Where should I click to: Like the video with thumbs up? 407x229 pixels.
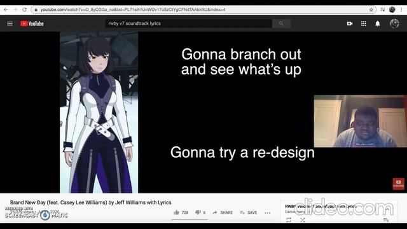[181, 212]
